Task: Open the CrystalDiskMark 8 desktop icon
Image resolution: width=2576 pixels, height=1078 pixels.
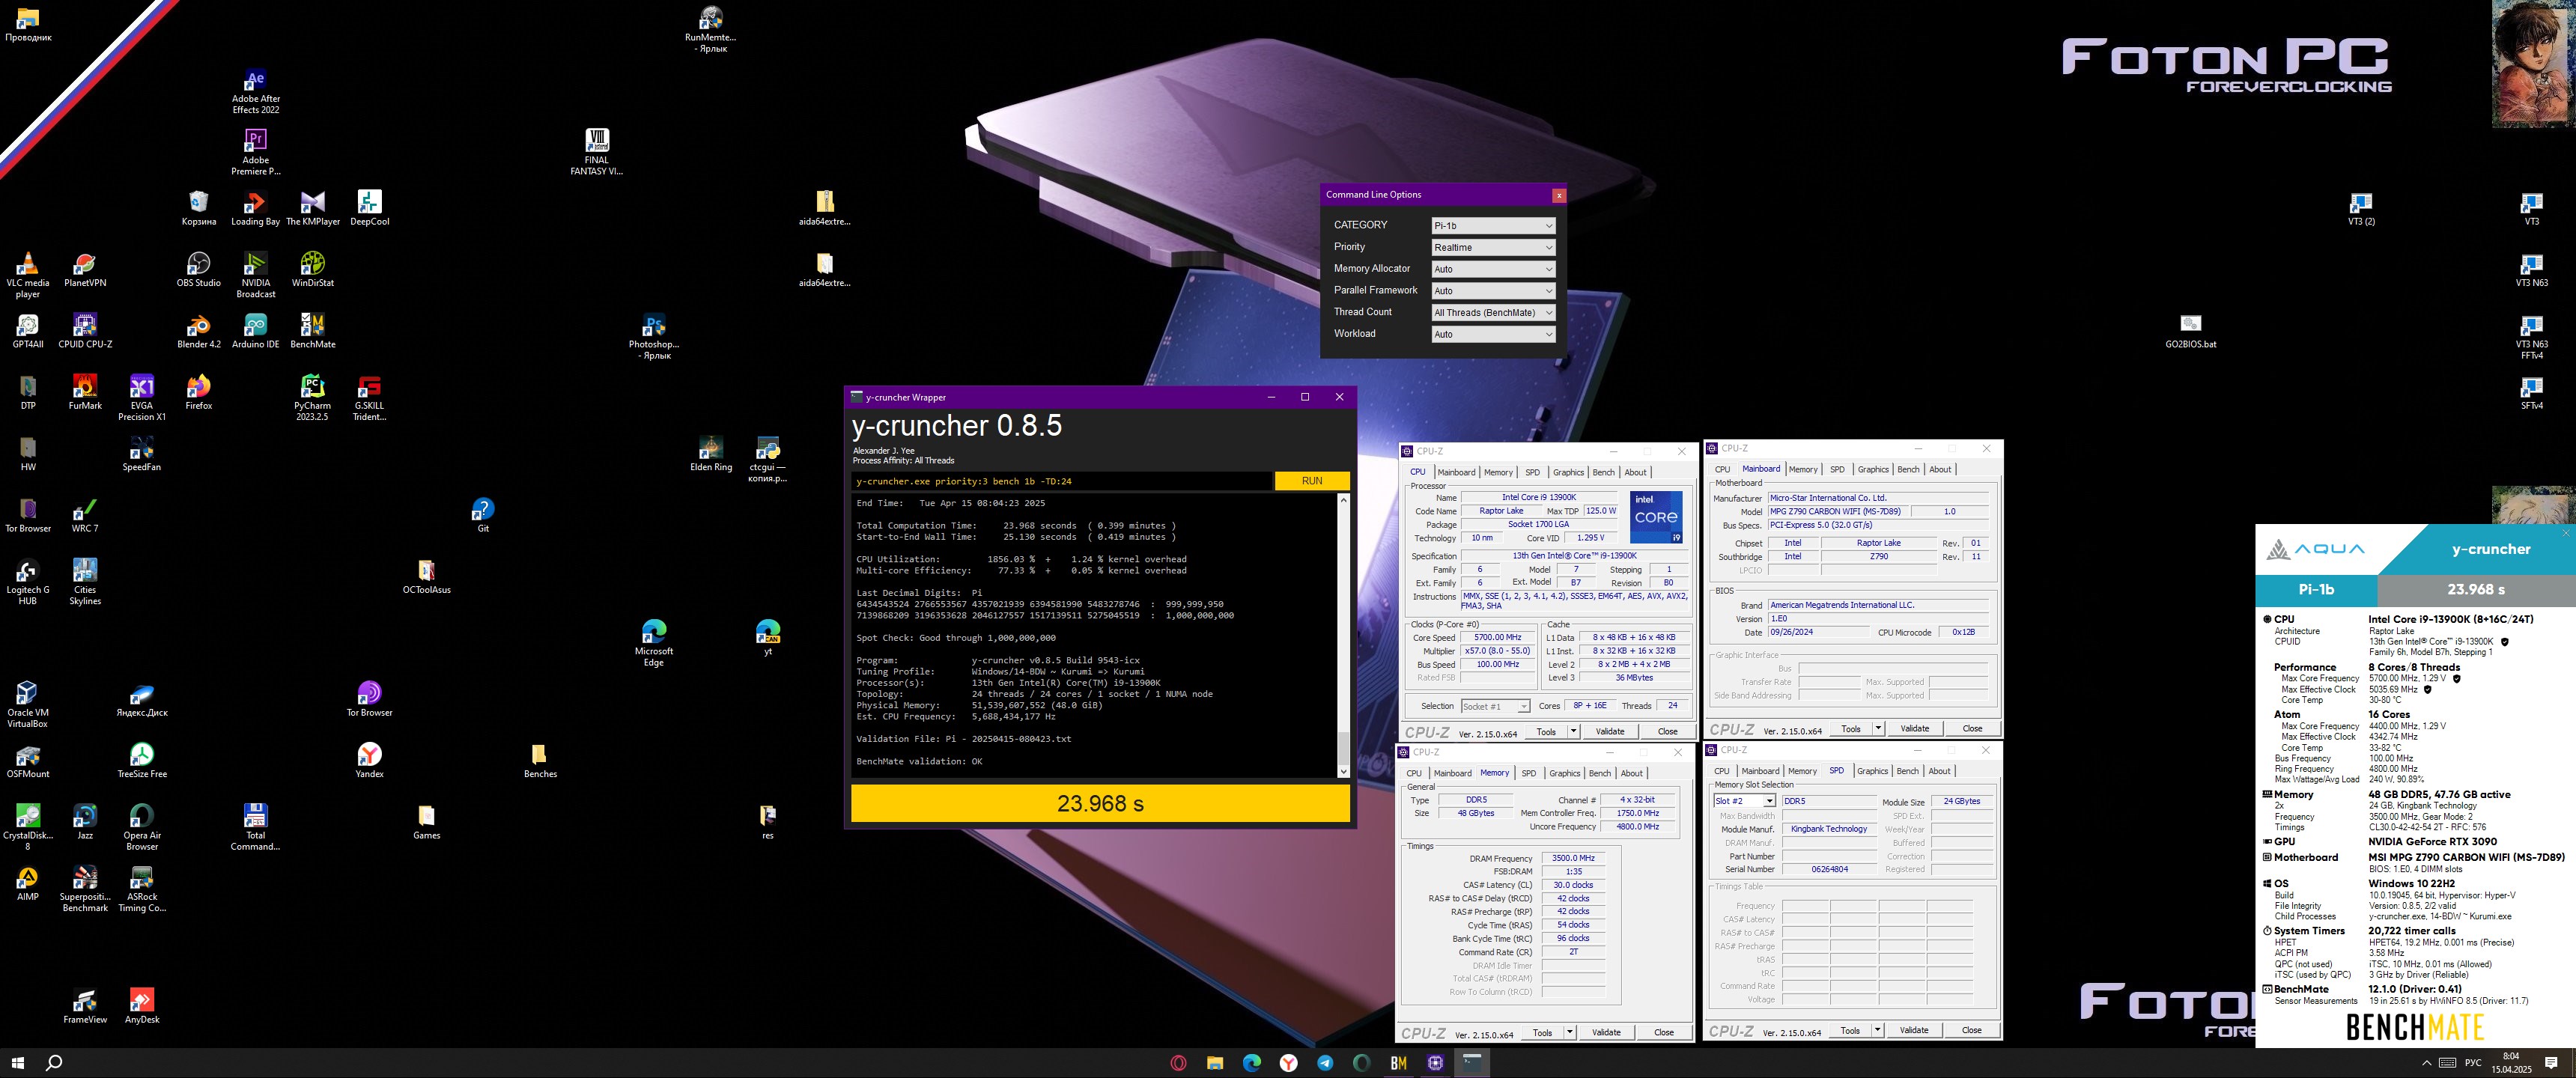Action: [28, 826]
